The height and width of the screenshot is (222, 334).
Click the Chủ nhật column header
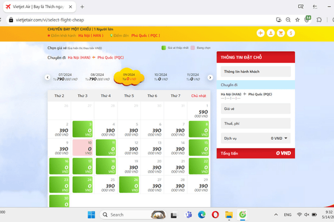coord(199,96)
